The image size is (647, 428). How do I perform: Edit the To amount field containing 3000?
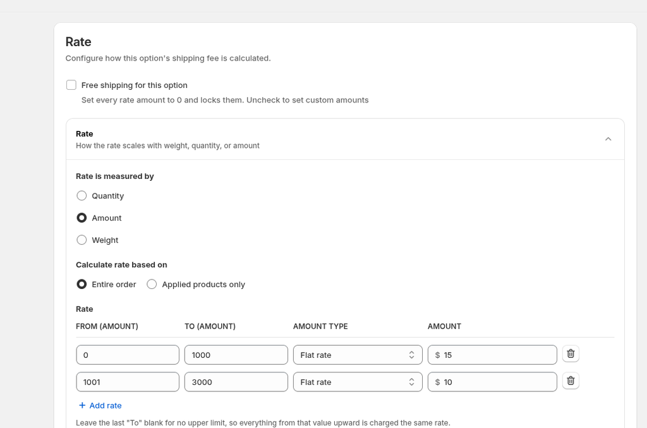pyautogui.click(x=236, y=382)
